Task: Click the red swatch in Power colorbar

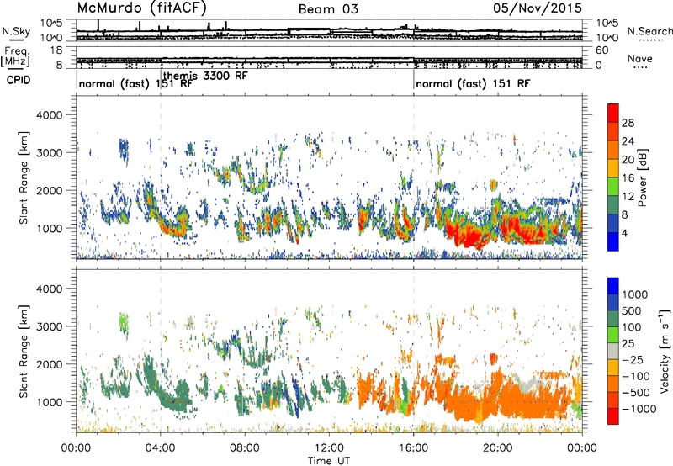Action: pos(613,113)
